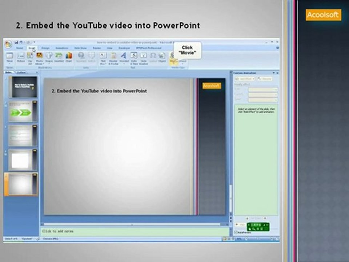Open the Start dropdown in Custom Animation

pos(263,90)
